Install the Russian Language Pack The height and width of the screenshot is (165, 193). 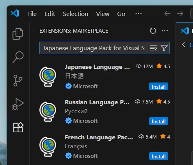pyautogui.click(x=159, y=121)
